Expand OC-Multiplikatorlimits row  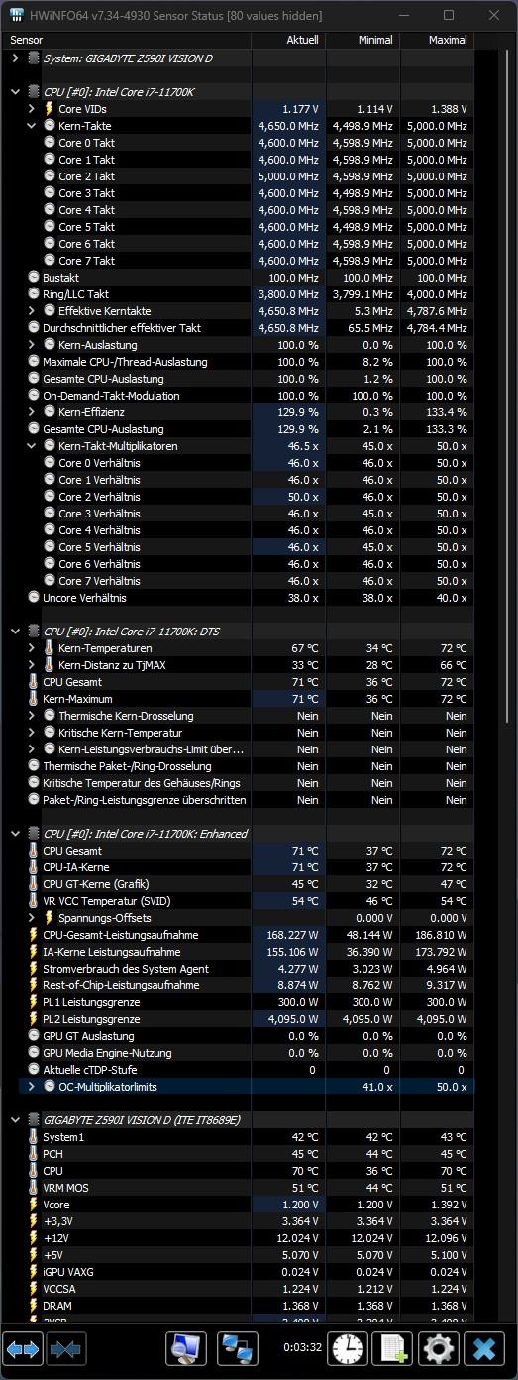coord(32,1087)
